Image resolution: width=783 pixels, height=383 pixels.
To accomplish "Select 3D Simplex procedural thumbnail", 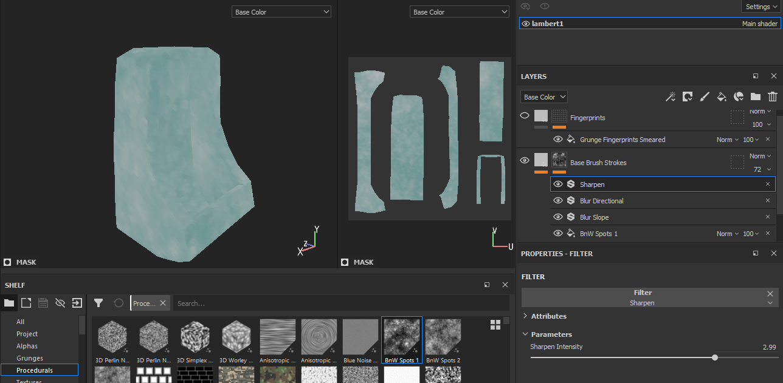I will point(195,341).
